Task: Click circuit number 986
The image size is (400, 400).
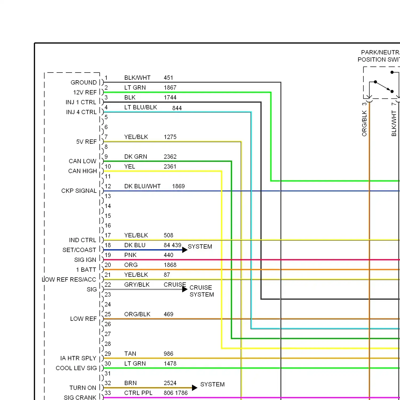Action: 168,354
